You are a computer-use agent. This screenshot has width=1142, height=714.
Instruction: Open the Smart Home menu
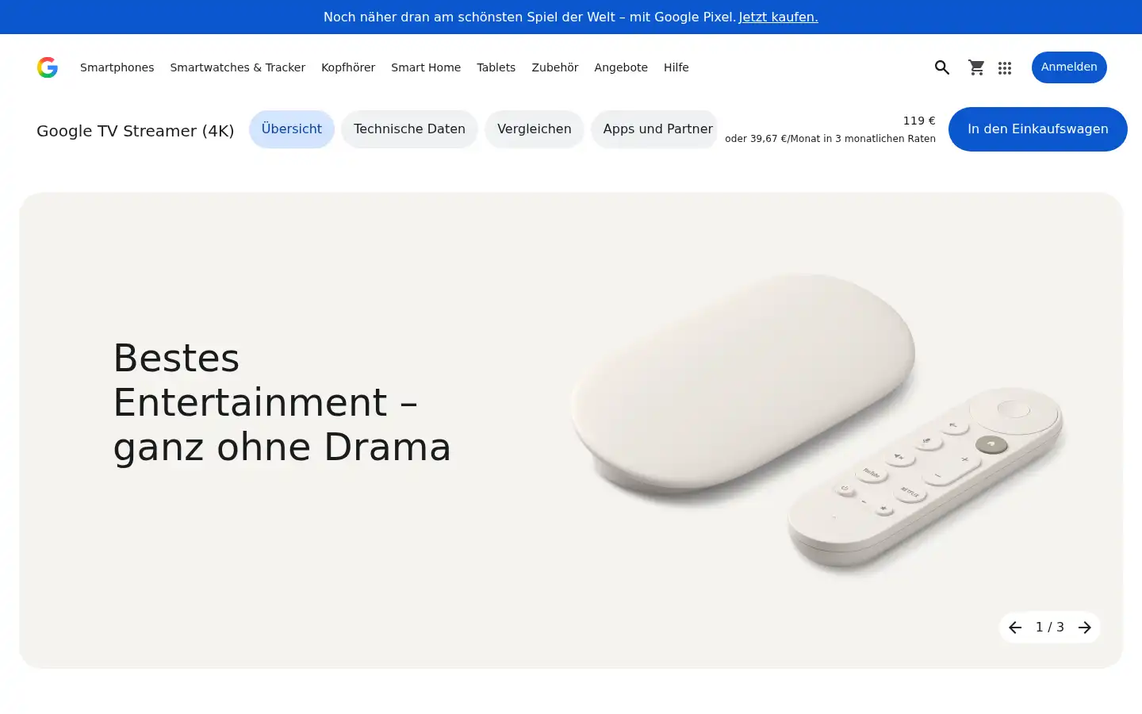coord(426,67)
